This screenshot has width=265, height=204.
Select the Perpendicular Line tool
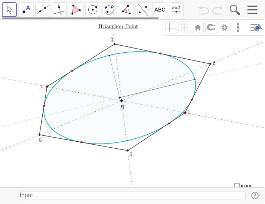[59, 10]
